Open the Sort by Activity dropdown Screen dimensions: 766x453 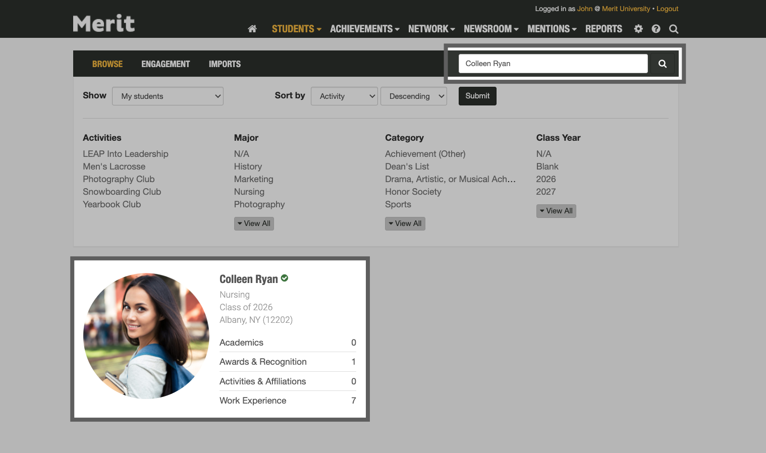(344, 96)
